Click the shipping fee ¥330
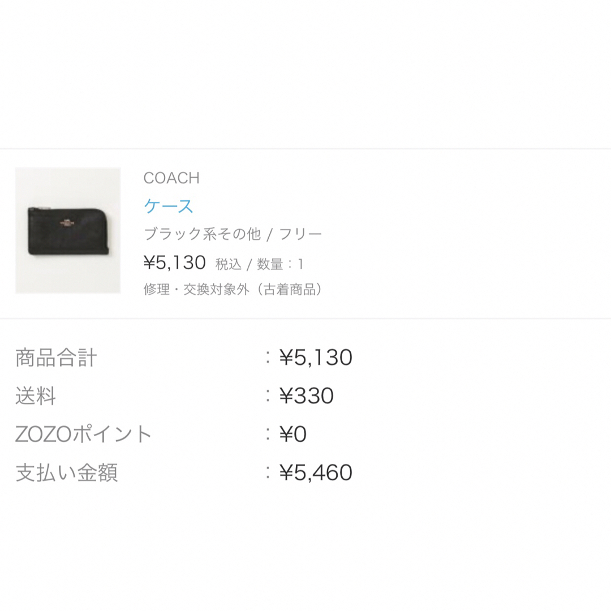 pos(306,396)
